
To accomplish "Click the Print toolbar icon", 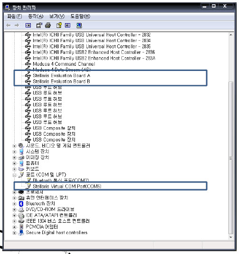I will [x=48, y=26].
